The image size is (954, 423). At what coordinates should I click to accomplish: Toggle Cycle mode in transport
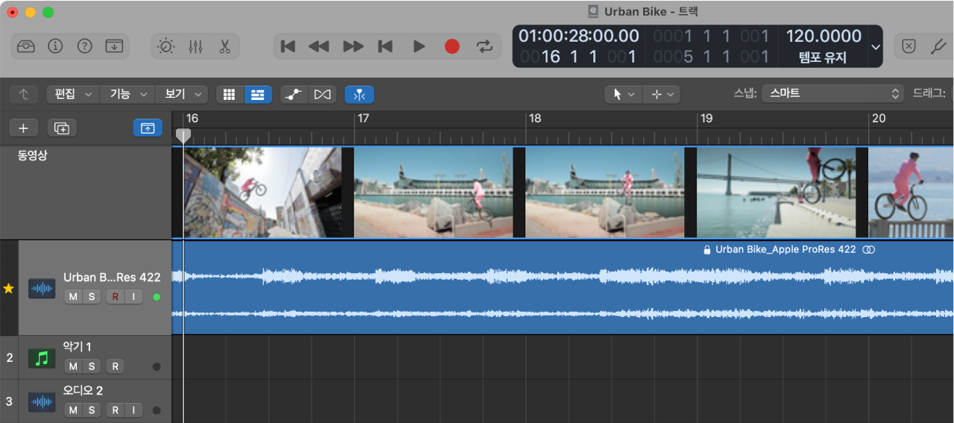(x=485, y=46)
